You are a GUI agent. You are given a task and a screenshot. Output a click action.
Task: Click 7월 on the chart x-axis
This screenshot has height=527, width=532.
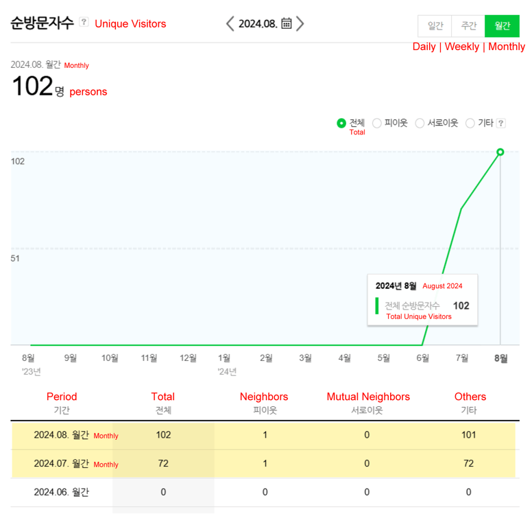(x=462, y=358)
